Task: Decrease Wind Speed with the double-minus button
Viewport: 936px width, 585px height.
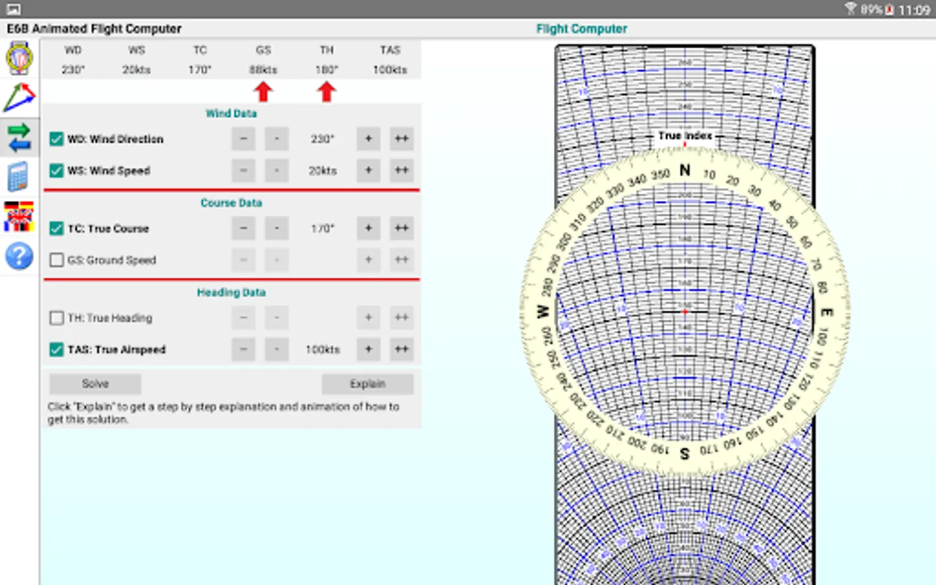Action: click(244, 170)
